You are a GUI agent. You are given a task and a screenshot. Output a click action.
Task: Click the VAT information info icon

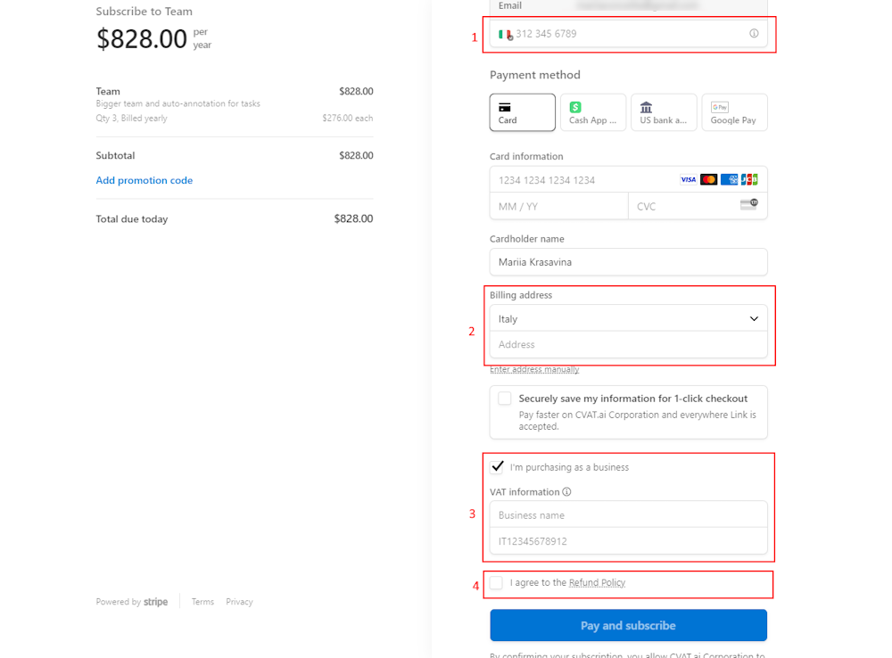click(x=566, y=491)
